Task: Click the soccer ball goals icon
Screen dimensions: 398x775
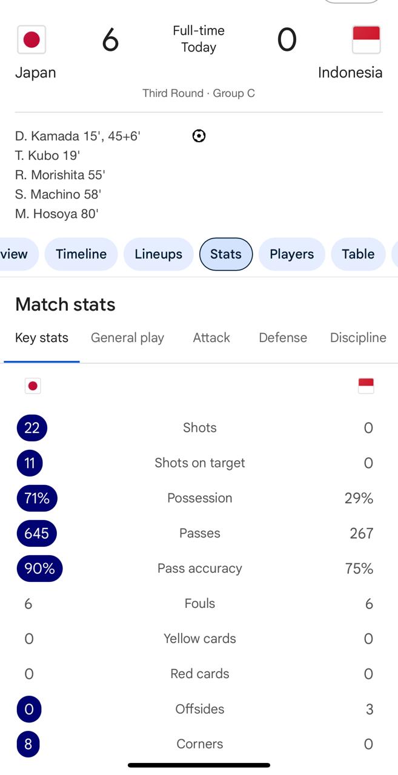Action: point(199,136)
